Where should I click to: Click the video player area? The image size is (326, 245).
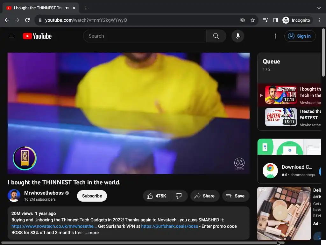129,113
